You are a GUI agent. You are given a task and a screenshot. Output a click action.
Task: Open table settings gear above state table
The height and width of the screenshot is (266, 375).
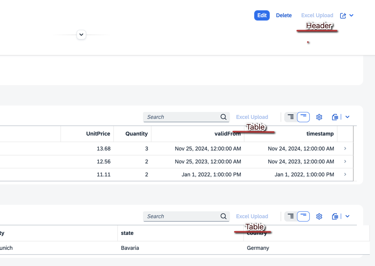(x=319, y=216)
